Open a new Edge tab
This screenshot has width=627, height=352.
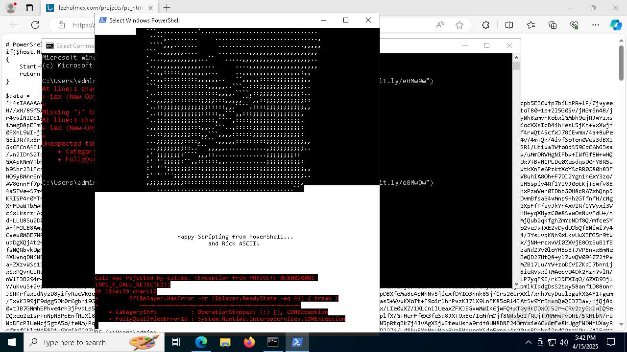[x=167, y=8]
